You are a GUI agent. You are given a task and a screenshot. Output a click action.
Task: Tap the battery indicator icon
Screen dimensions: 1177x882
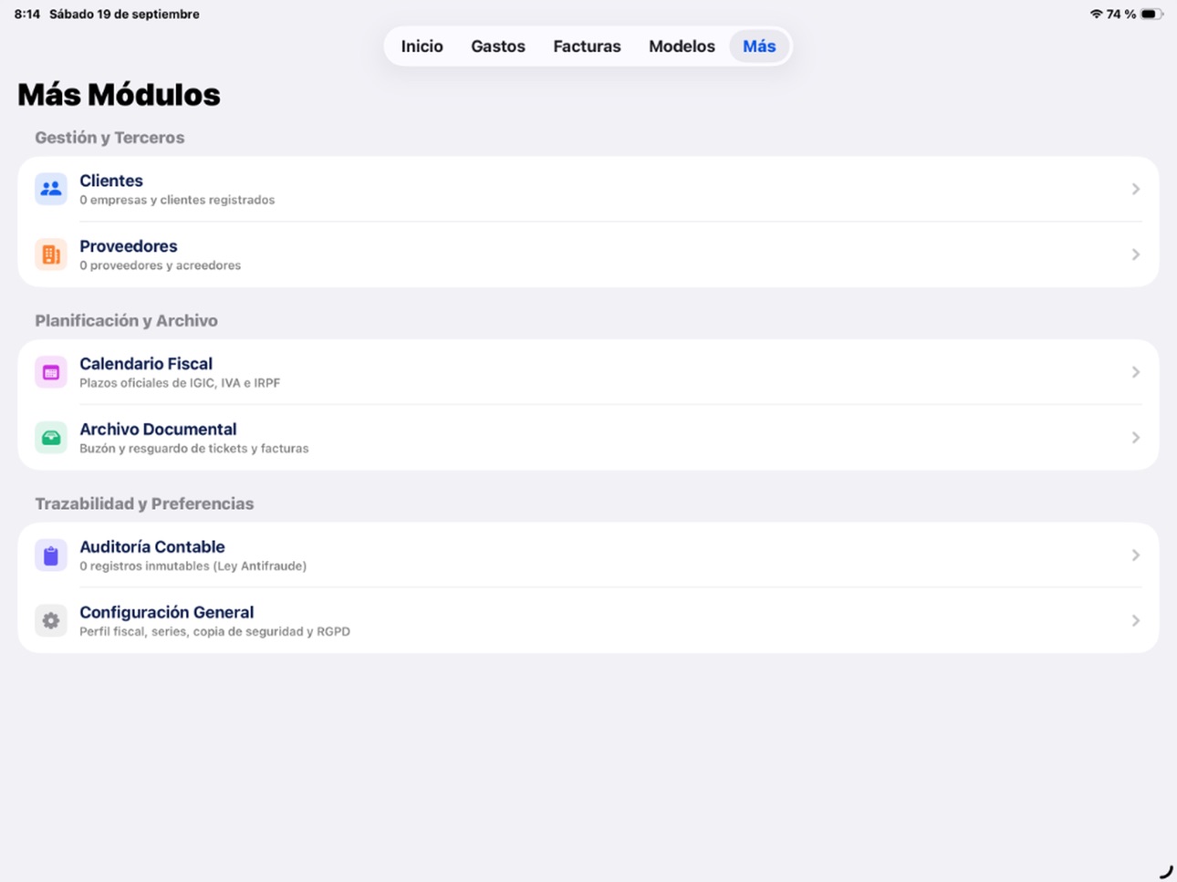tap(1151, 14)
